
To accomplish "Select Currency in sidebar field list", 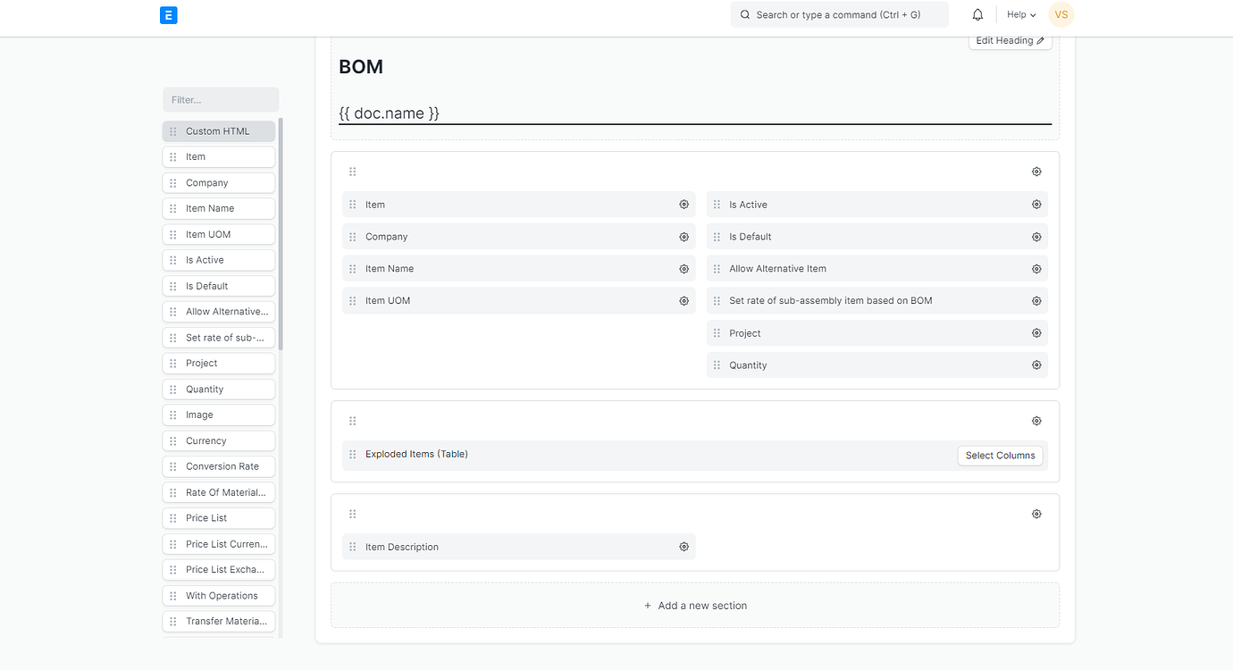I will coord(219,441).
